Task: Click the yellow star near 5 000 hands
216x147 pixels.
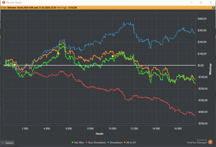Action: (58, 53)
